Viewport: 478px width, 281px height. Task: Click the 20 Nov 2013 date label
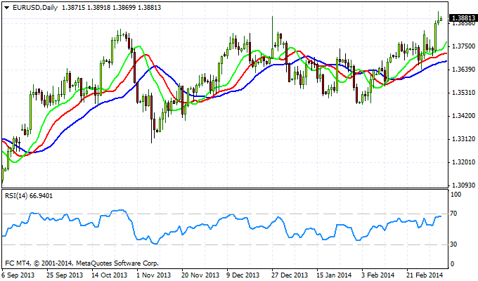tap(200, 275)
